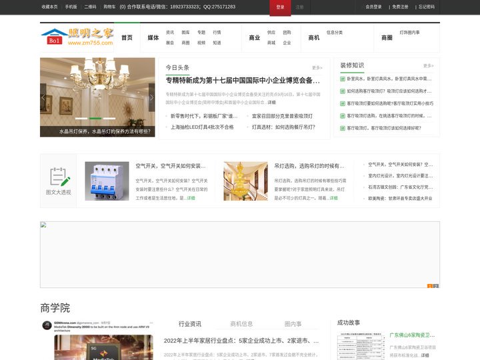
Task: Open 灯饰圈内事 under 商圈
Action: click(x=409, y=32)
